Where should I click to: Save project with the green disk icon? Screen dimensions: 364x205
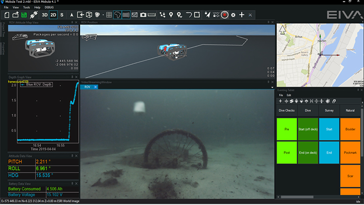[x=24, y=15]
